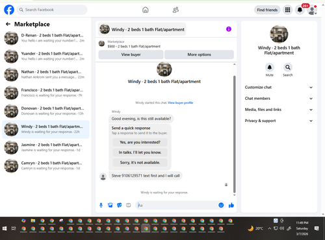Open the Donovan conversation

[x=45, y=111]
